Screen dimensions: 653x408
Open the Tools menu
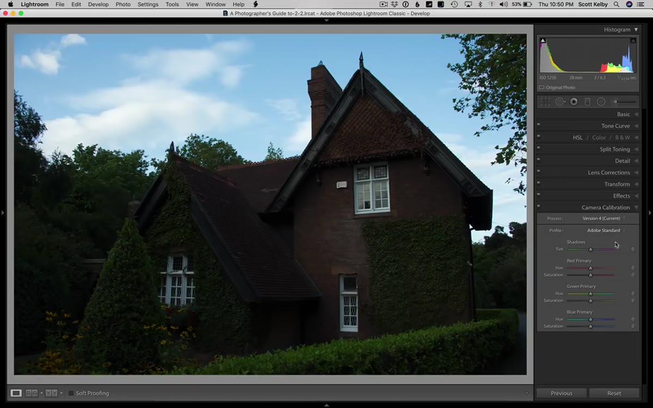click(x=172, y=4)
